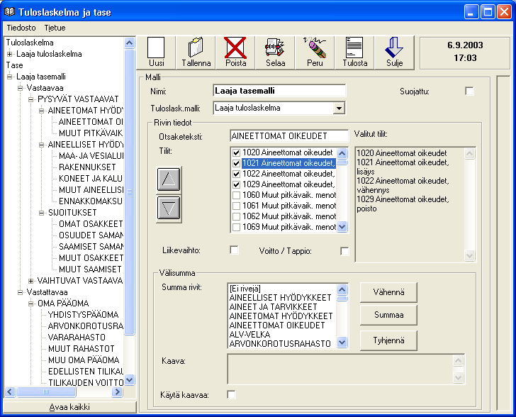516x417 pixels.
Task: Click the Peru pencil eraser icon
Action: point(315,48)
